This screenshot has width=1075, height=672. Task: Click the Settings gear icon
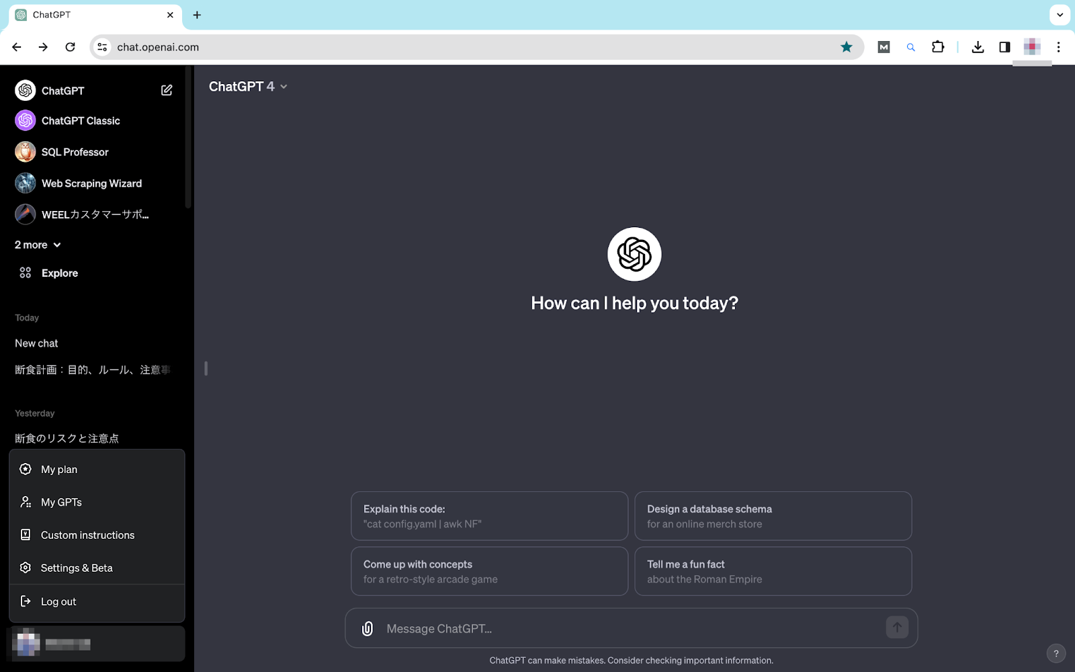pos(26,568)
